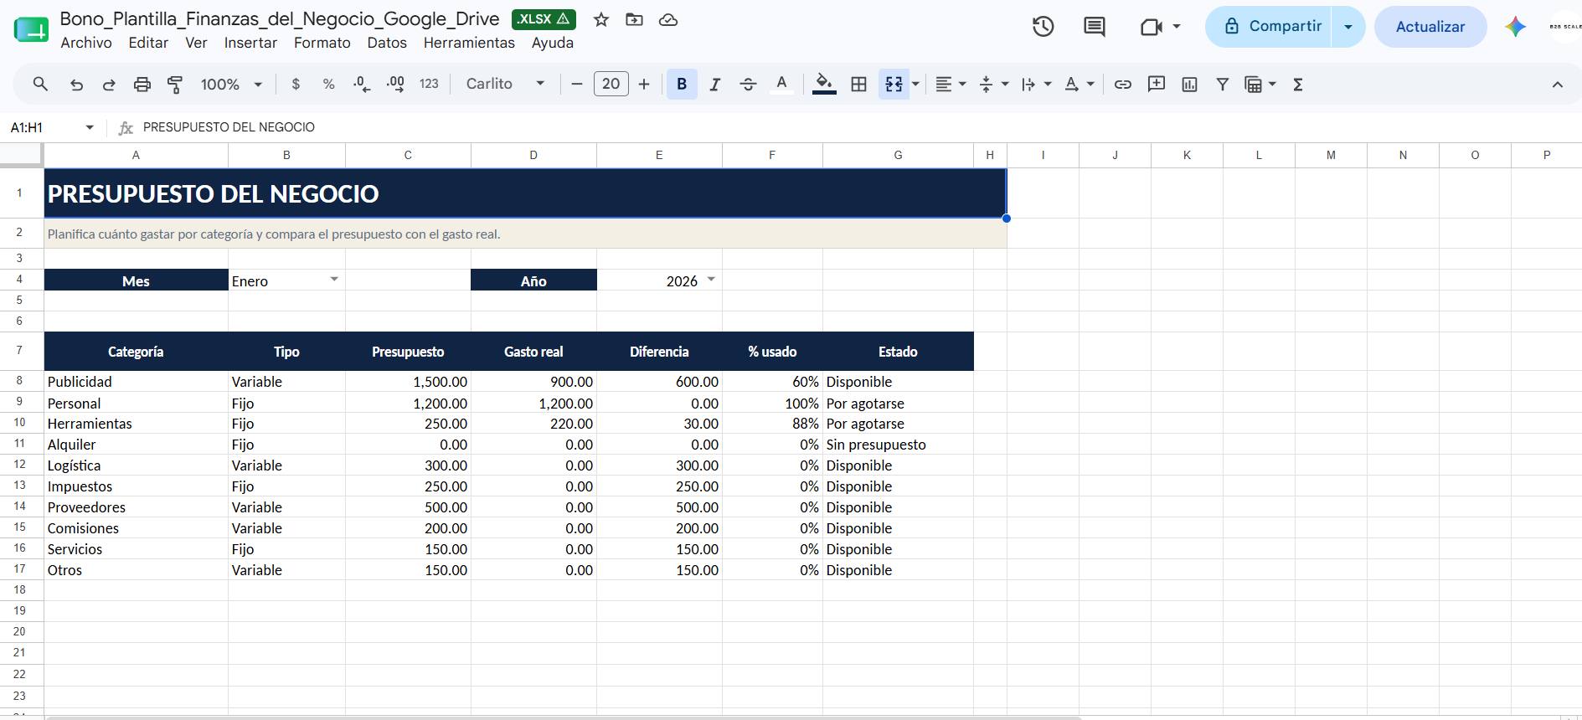Open the text color picker
This screenshot has height=720, width=1582.
coord(781,84)
